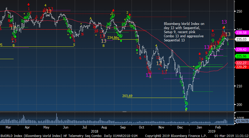Click the Daily 01MAR2018 range text
249x138 pixels.
pyautogui.click(x=121, y=136)
